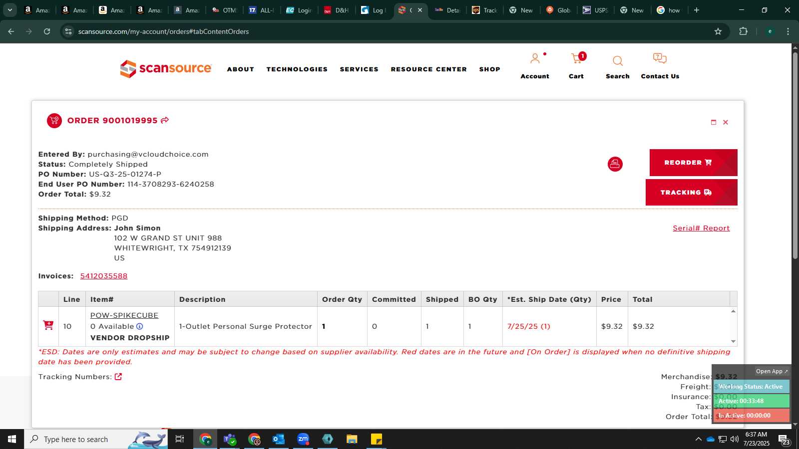Click the Working Status: Active indicator
The image size is (799, 449).
pyautogui.click(x=751, y=387)
